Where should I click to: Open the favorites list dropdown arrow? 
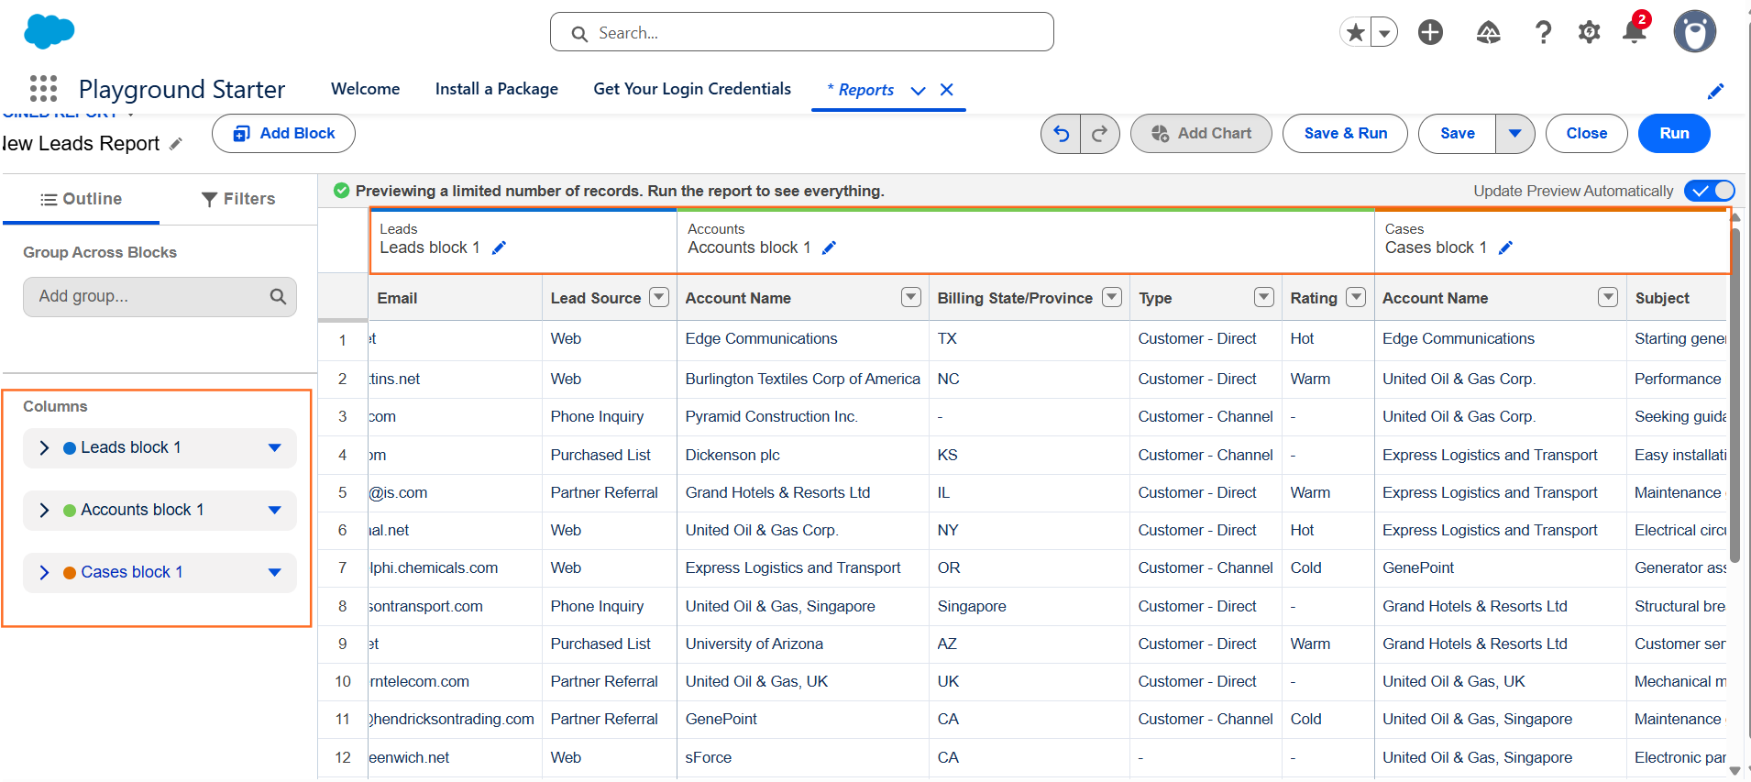[x=1384, y=33]
